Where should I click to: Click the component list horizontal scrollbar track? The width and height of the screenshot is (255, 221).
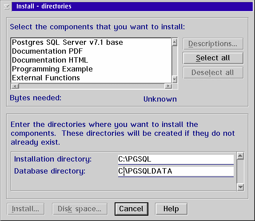pos(92,86)
